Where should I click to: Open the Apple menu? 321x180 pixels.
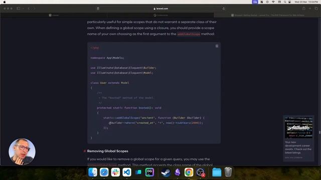(x=5, y=2)
